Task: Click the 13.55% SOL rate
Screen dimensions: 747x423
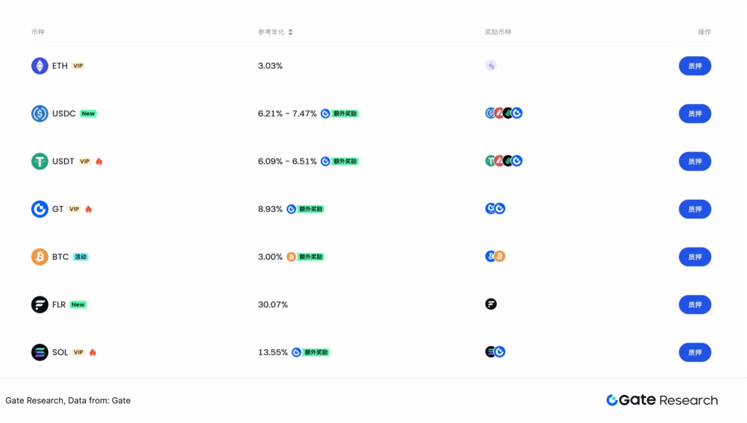Action: pos(273,352)
